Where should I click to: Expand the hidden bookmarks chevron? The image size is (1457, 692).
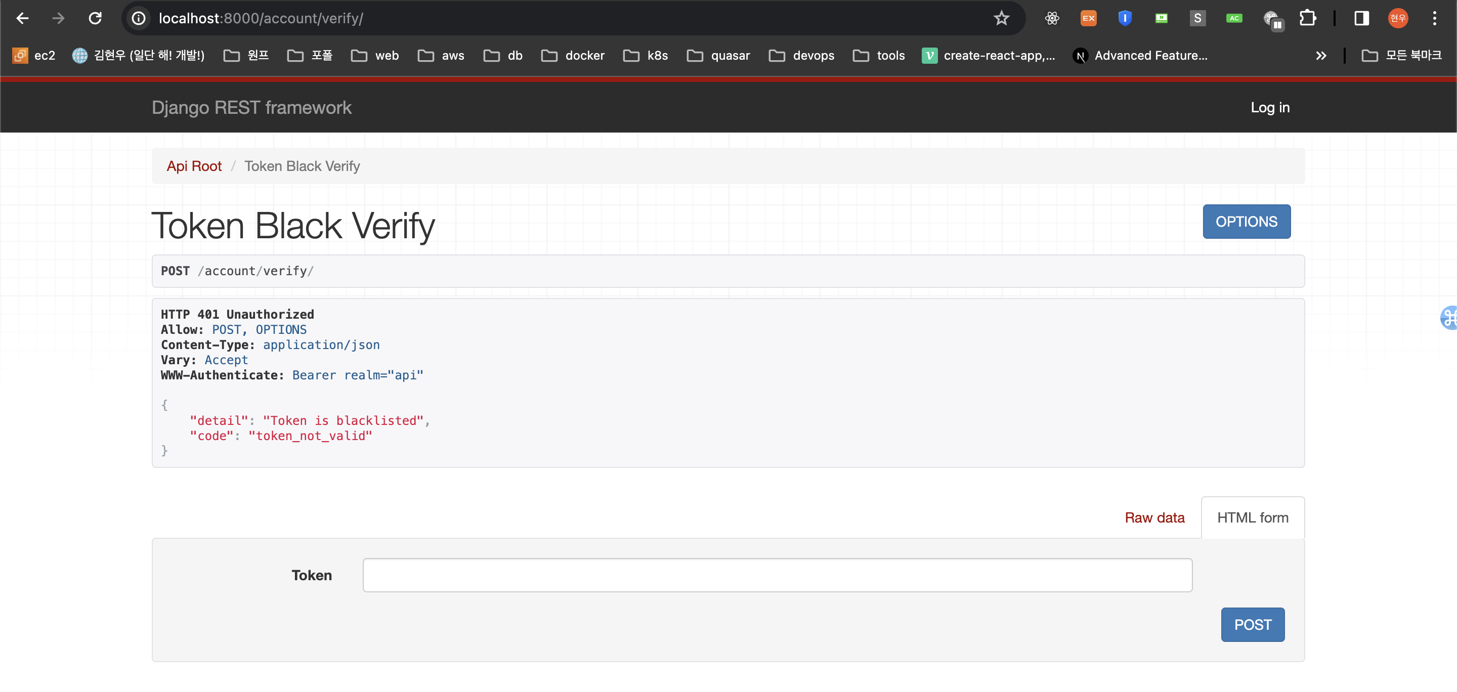(x=1321, y=56)
